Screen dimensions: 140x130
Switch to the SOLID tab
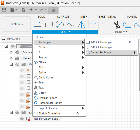41,17
